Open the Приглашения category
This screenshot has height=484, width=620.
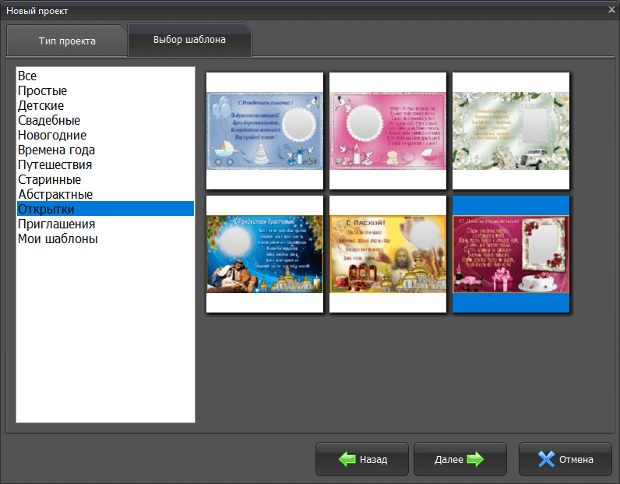[105, 224]
